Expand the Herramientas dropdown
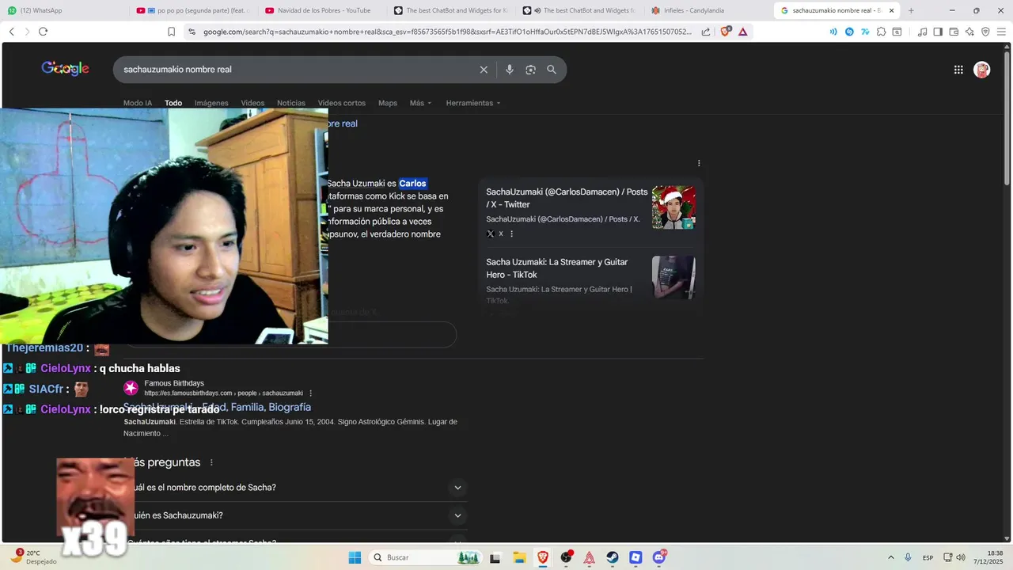 pyautogui.click(x=472, y=103)
